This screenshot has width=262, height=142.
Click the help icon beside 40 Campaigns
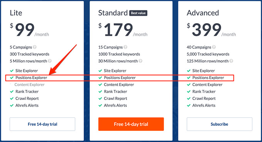[x=214, y=47]
